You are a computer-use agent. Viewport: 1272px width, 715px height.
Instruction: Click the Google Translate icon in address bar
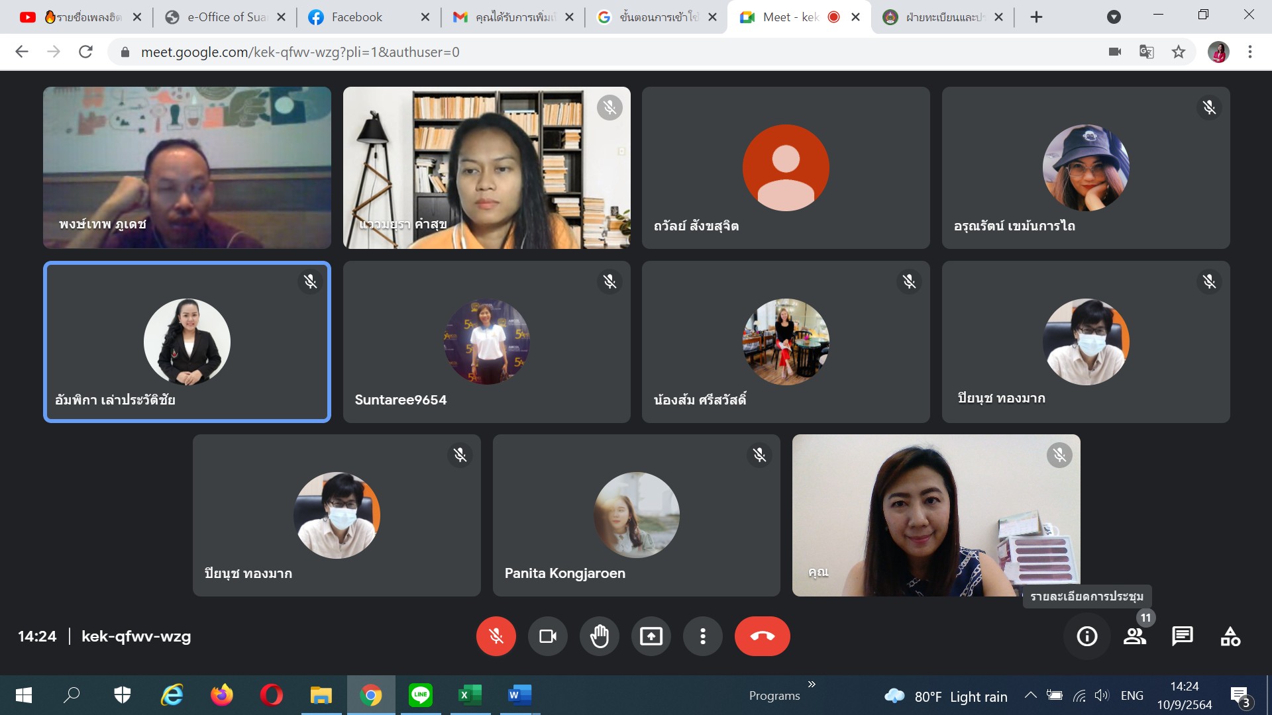coord(1146,52)
